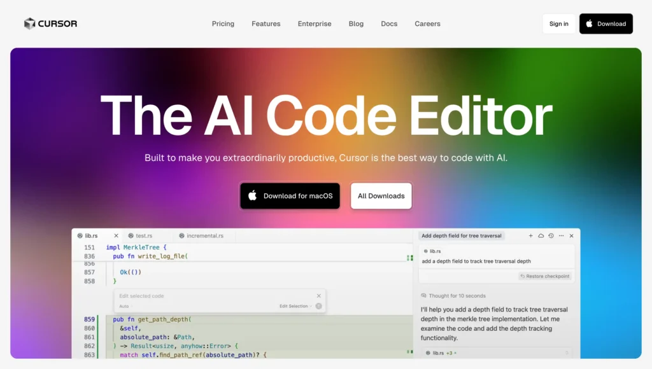This screenshot has height=369, width=652.
Task: Open the Pricing page
Action: point(223,24)
